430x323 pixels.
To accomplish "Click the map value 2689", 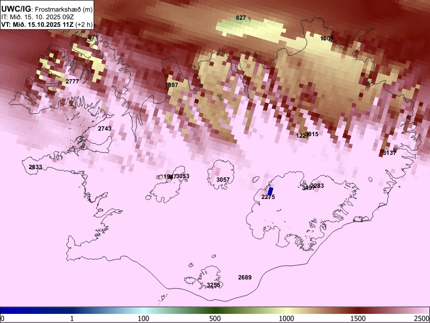I will click(245, 277).
